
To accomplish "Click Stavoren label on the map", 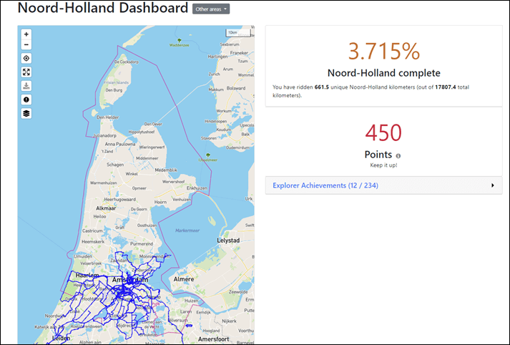I will 209,138.
